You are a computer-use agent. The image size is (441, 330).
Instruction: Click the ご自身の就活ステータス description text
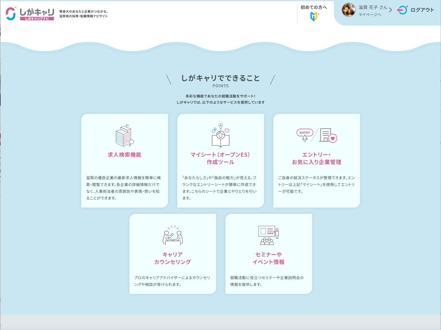[317, 185]
